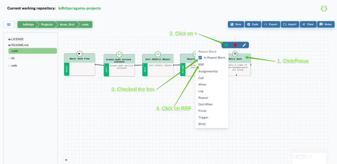The image size is (337, 164).
Task: Click the zoom in plus canvas control
Action: point(66,160)
